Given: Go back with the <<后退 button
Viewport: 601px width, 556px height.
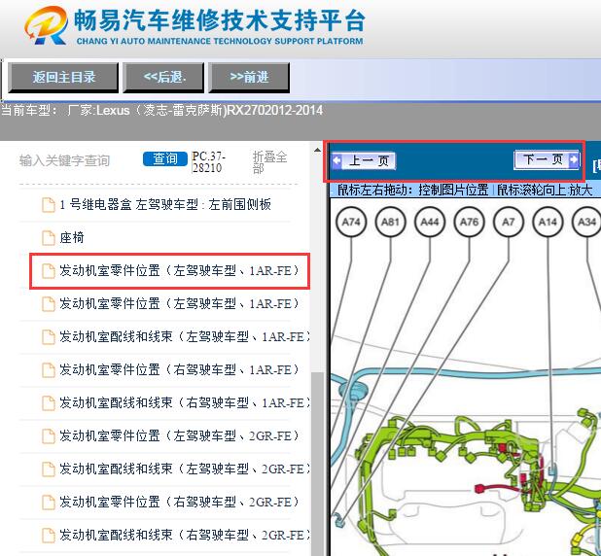Looking at the screenshot, I should [163, 78].
